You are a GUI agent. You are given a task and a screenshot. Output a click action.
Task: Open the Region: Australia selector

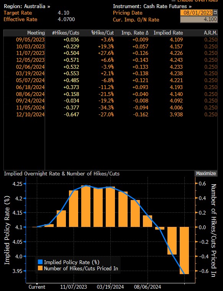click(27, 6)
